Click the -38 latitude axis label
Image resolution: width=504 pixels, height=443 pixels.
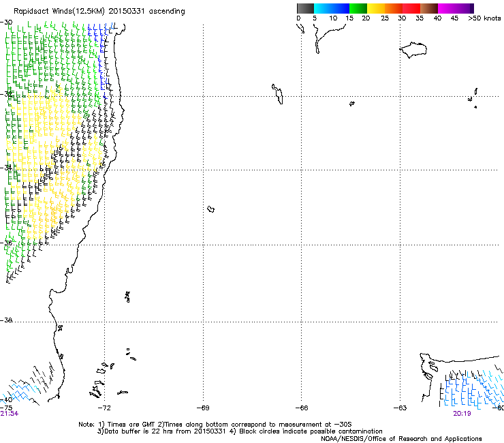pos(6,320)
